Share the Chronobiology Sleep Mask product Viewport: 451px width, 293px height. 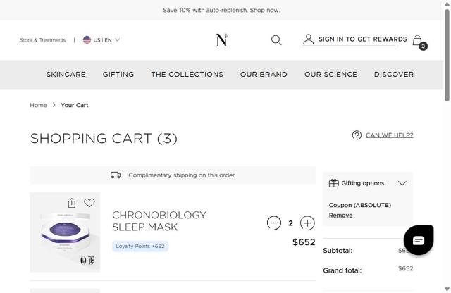click(72, 203)
